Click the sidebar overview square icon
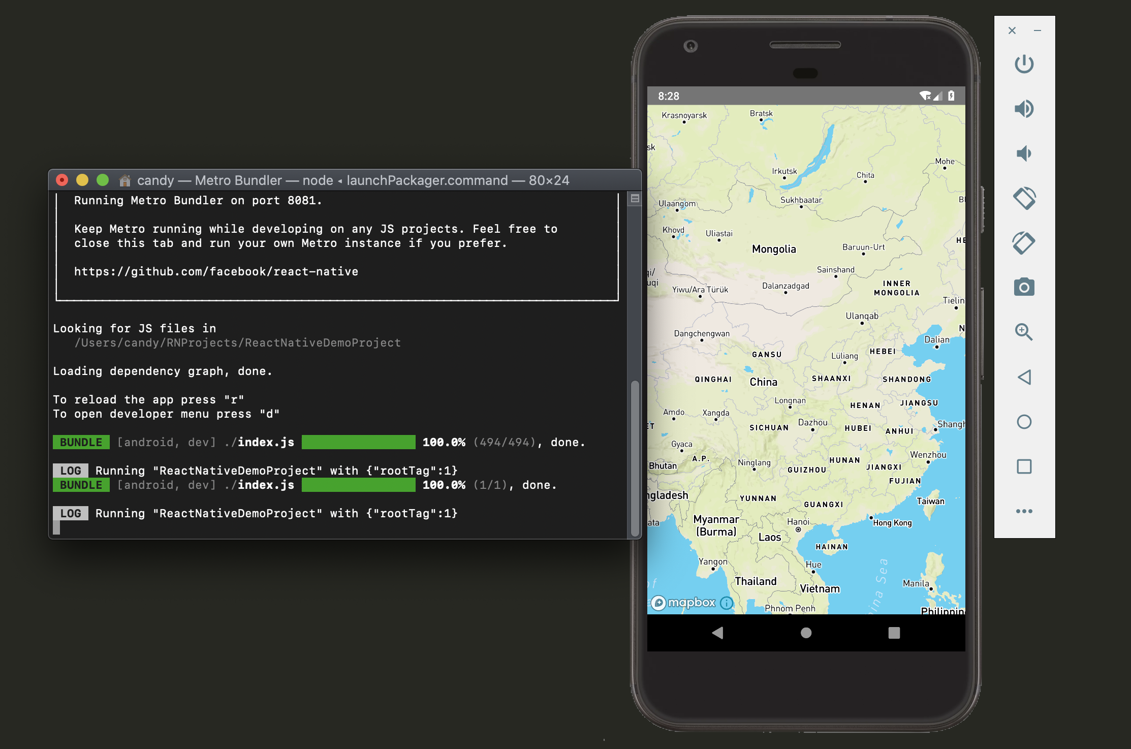 pyautogui.click(x=1024, y=466)
